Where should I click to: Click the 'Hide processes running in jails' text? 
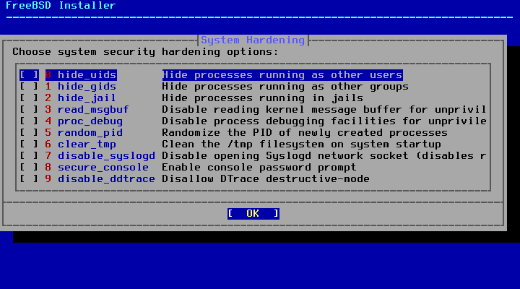tap(262, 98)
